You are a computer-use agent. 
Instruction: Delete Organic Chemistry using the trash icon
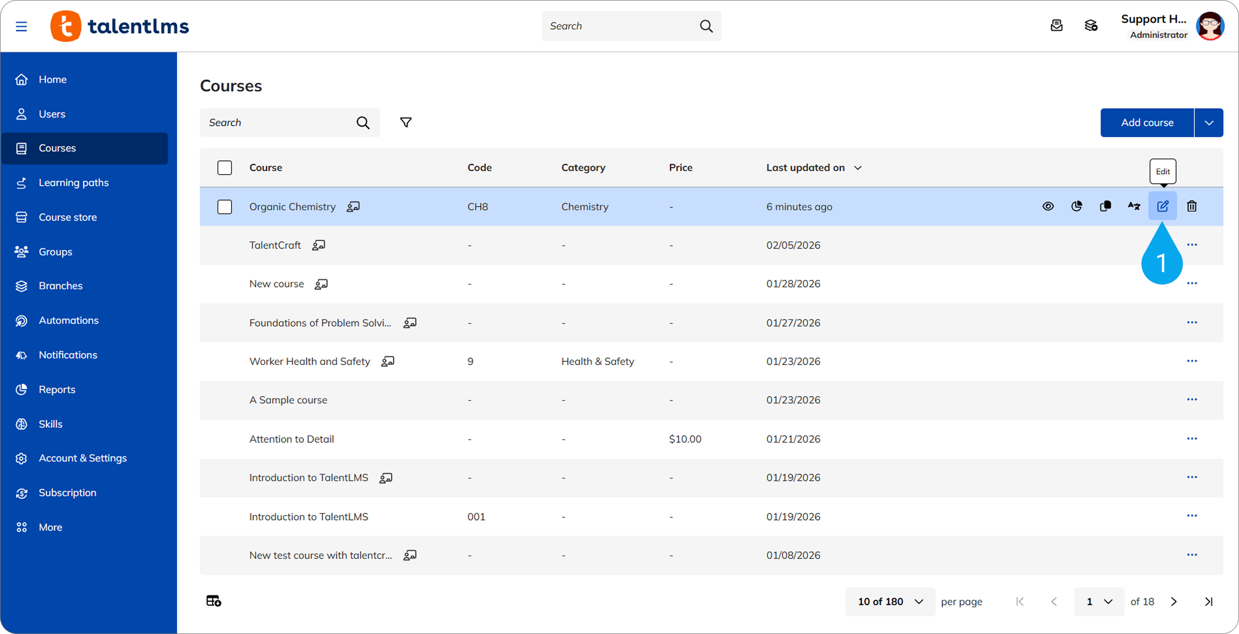point(1192,206)
